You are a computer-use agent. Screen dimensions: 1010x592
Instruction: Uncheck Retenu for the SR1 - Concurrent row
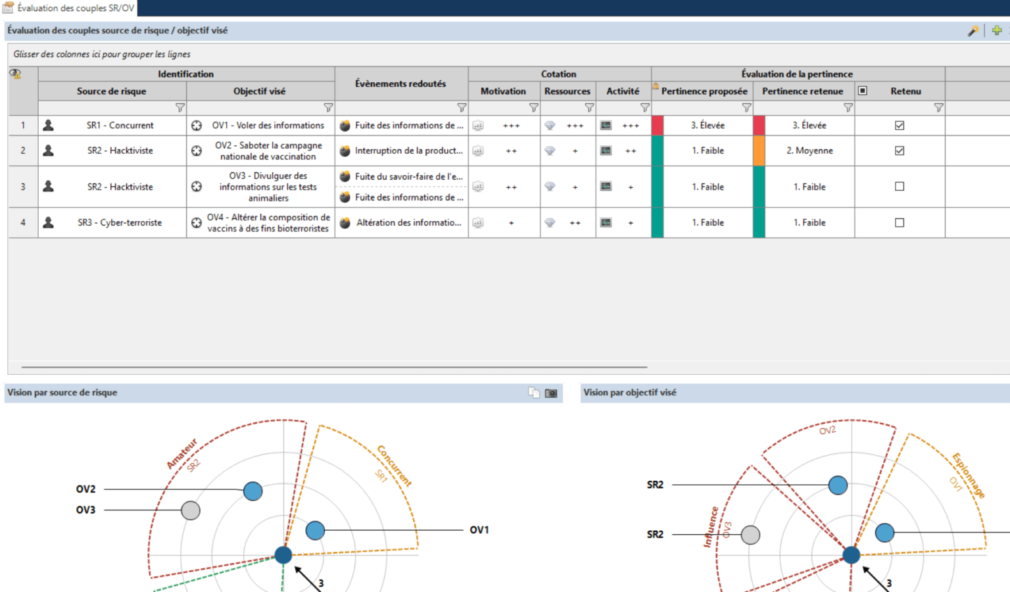point(900,125)
